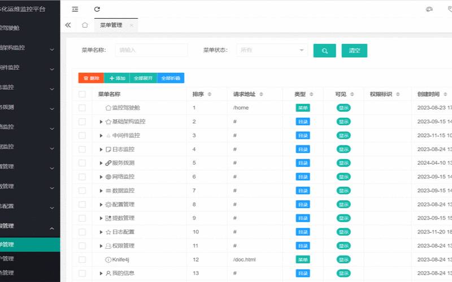Click the link icon beside 服务拨测
The image size is (452, 282).
(108, 163)
